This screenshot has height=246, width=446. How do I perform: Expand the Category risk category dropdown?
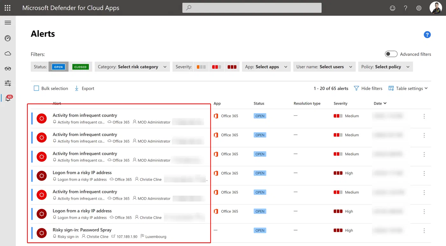(x=133, y=67)
